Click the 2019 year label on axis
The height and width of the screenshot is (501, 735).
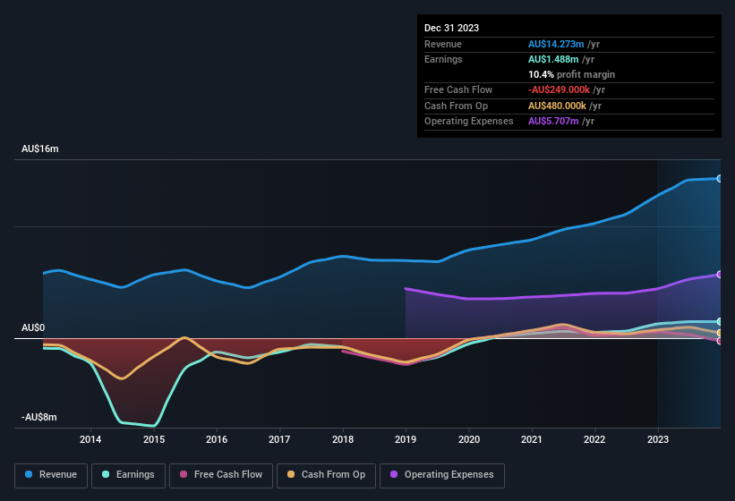pos(406,439)
